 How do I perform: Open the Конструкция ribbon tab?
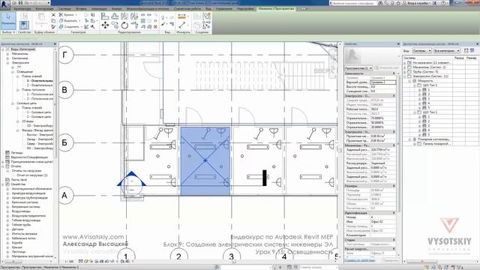coord(44,9)
